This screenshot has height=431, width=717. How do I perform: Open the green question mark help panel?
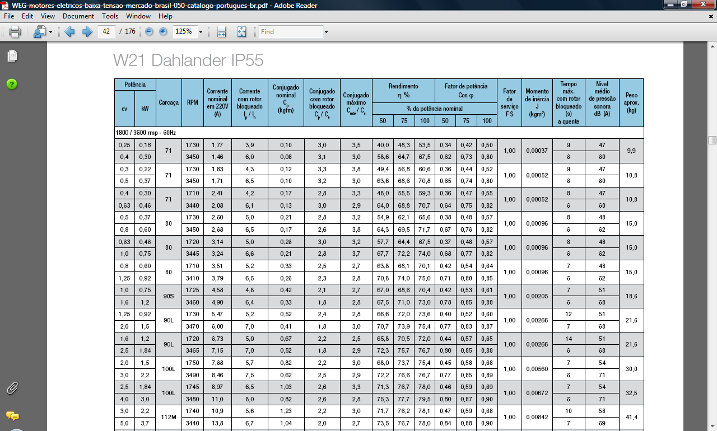coord(12,84)
